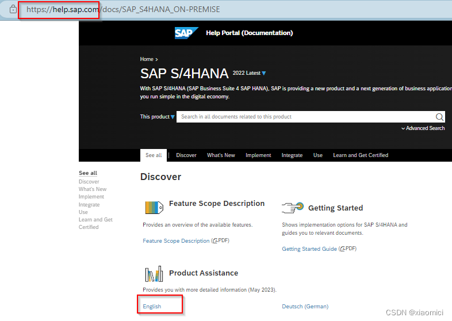Viewport: 452px width, 321px height.
Task: Open the This product scope dropdown
Action: coord(158,117)
